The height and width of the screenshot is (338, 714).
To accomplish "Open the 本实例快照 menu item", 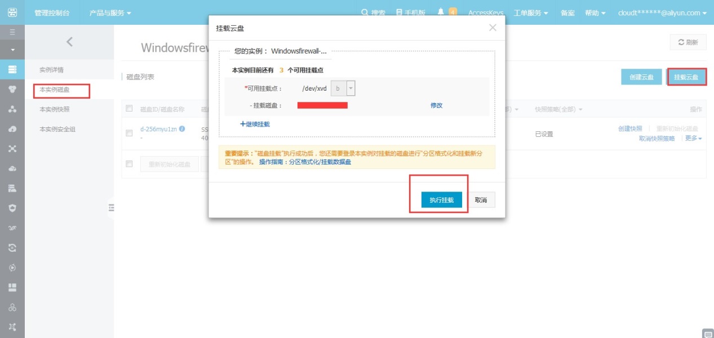I will [x=55, y=109].
